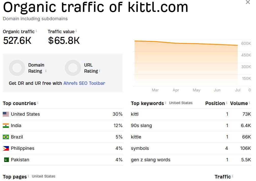
Task: Click info icon beside Organic traffic
Action: point(36,31)
